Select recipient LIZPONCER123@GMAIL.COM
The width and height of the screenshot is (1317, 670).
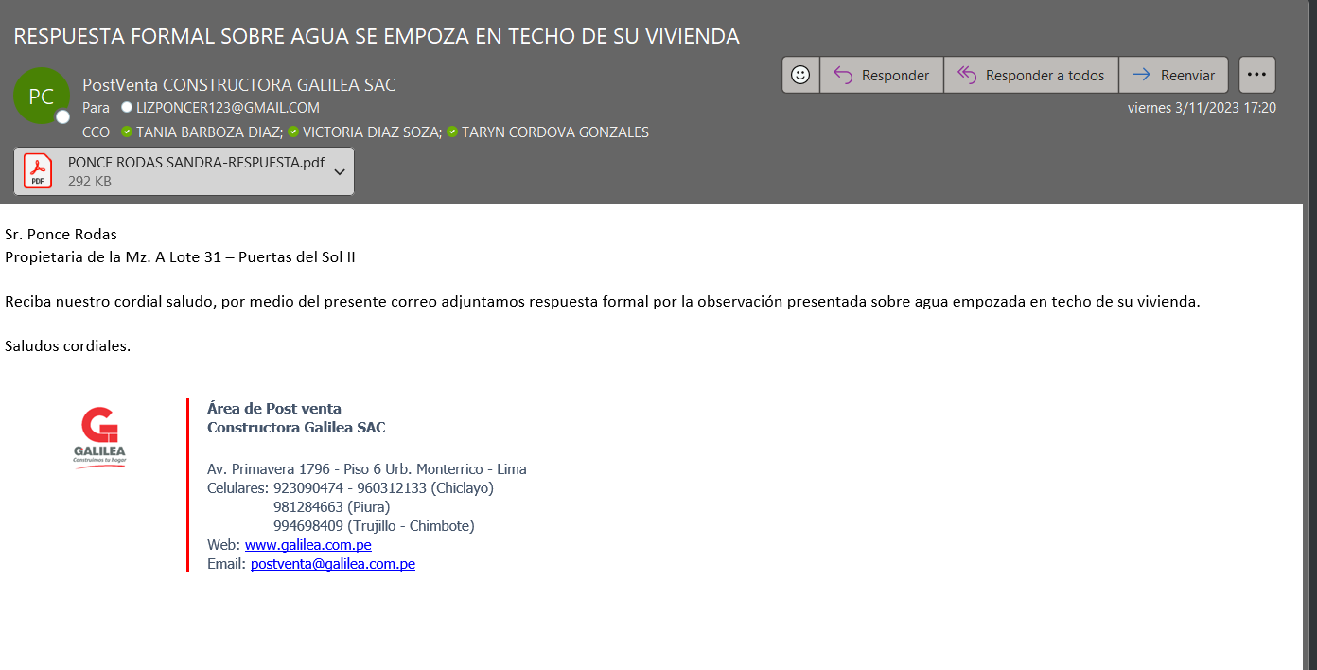point(228,108)
